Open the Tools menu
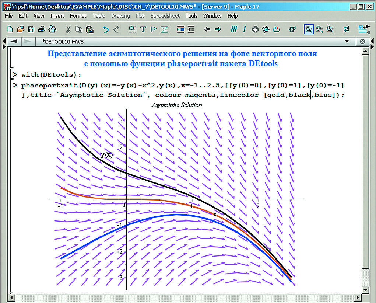Viewport: 376px width, 303px height. [x=191, y=16]
